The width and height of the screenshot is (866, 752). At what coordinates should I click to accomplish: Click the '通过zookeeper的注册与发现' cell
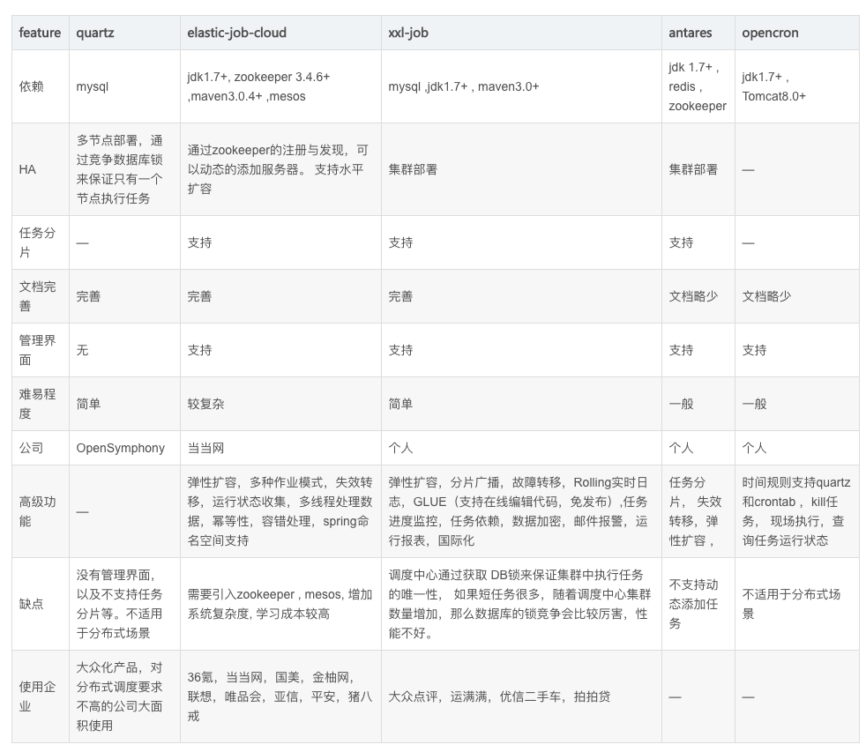[x=280, y=169]
